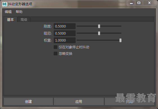Click the 阻尼 value field

tap(65, 33)
